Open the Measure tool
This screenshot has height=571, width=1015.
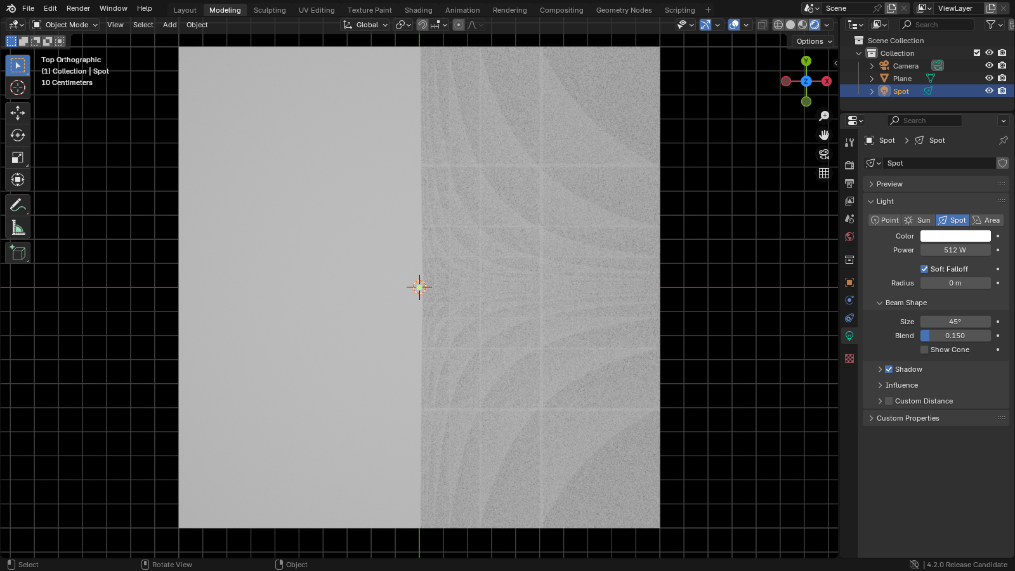pos(17,227)
